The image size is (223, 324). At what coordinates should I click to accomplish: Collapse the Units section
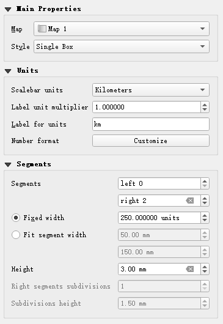[x=8, y=71]
